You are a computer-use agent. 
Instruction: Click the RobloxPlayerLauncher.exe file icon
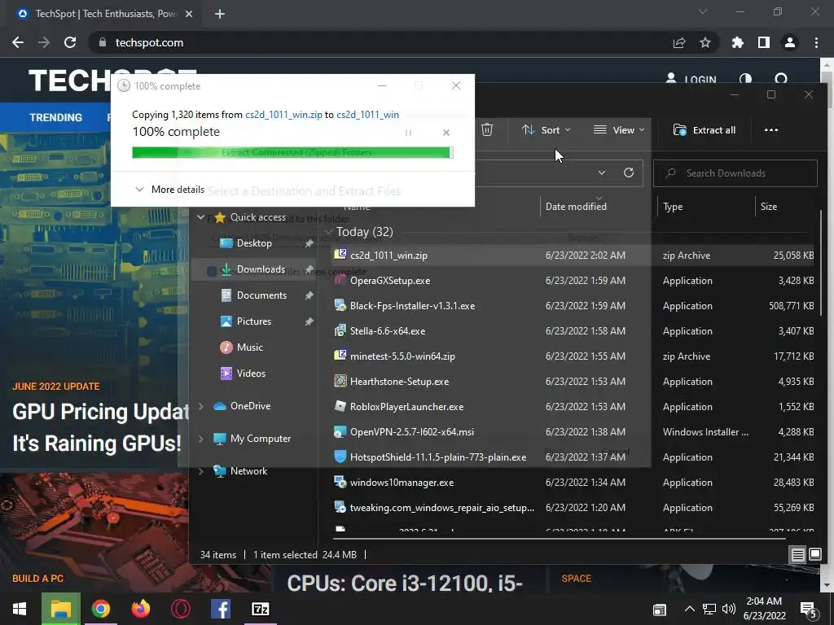[340, 406]
